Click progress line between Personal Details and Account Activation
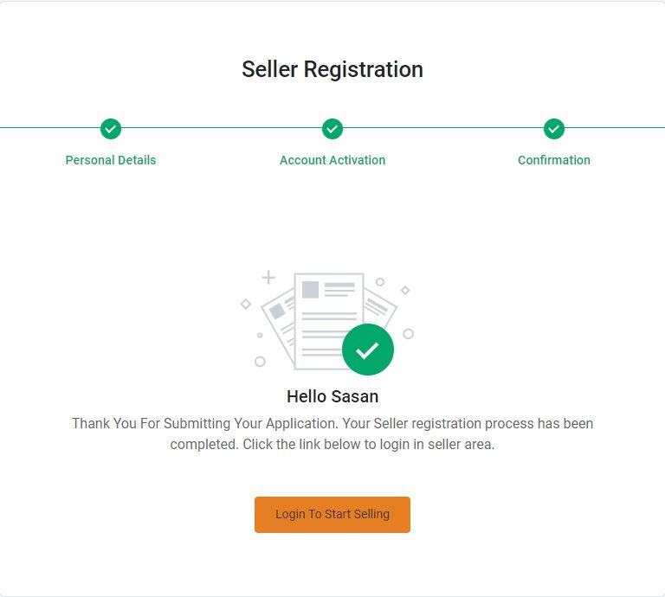The height and width of the screenshot is (597, 665). coord(222,127)
